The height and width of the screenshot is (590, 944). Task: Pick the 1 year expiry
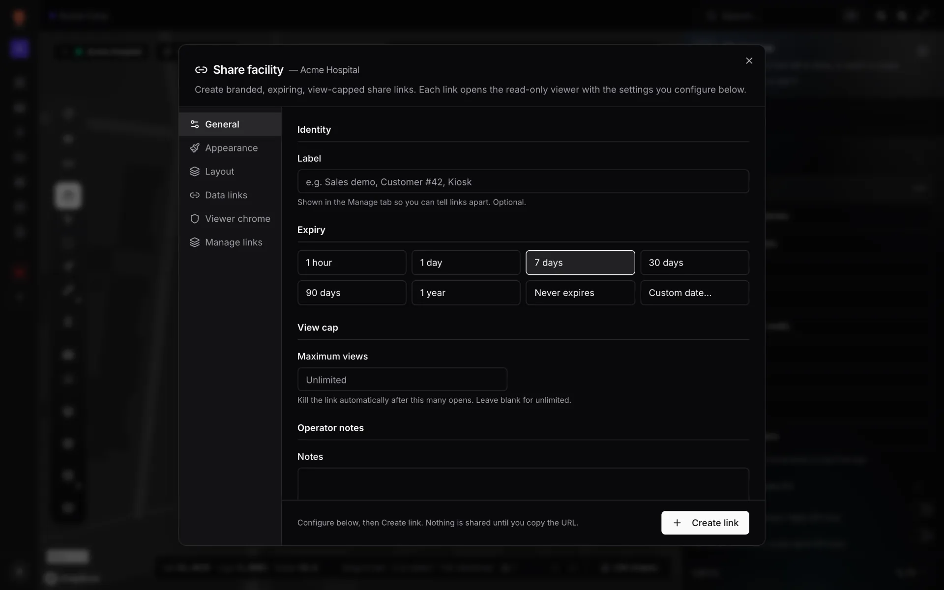click(x=466, y=293)
